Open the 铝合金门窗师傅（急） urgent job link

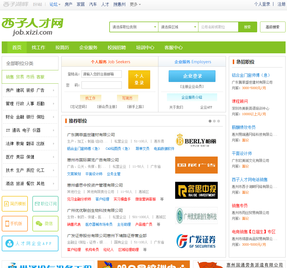click(251, 75)
